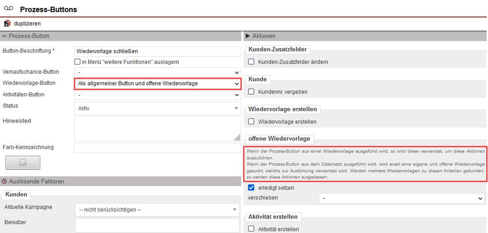The width and height of the screenshot is (488, 233).
Task: Enable "in Menü weitere Funktionen auslagern" checkbox
Action: pyautogui.click(x=77, y=62)
